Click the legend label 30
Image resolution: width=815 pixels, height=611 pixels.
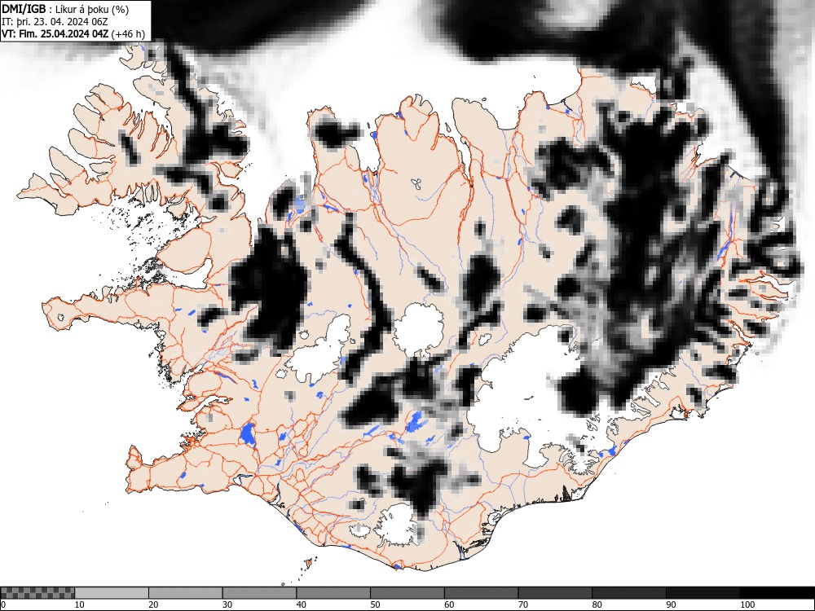[227, 604]
